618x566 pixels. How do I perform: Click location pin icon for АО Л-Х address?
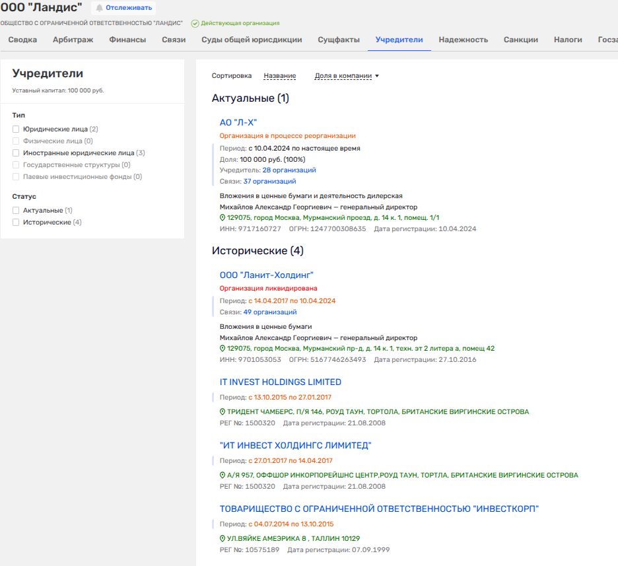point(223,218)
